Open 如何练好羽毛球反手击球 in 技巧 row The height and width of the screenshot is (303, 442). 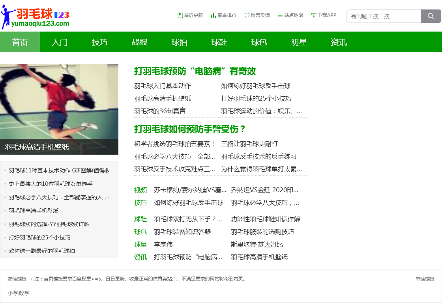(189, 203)
